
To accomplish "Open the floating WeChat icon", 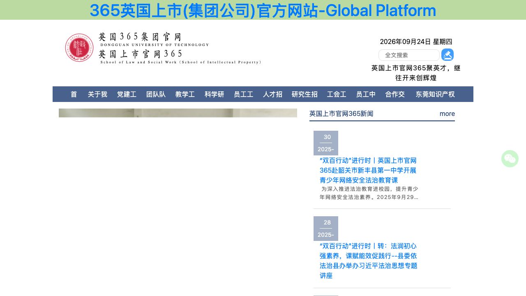I will point(510,159).
